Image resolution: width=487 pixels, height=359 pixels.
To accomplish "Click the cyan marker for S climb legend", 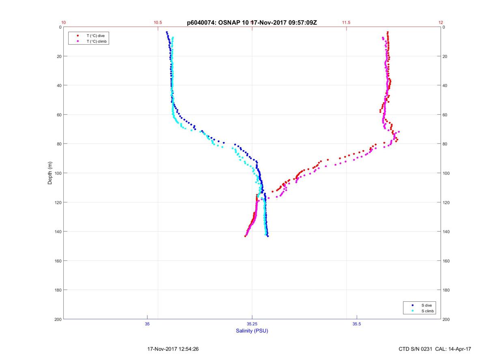I will coord(413,311).
